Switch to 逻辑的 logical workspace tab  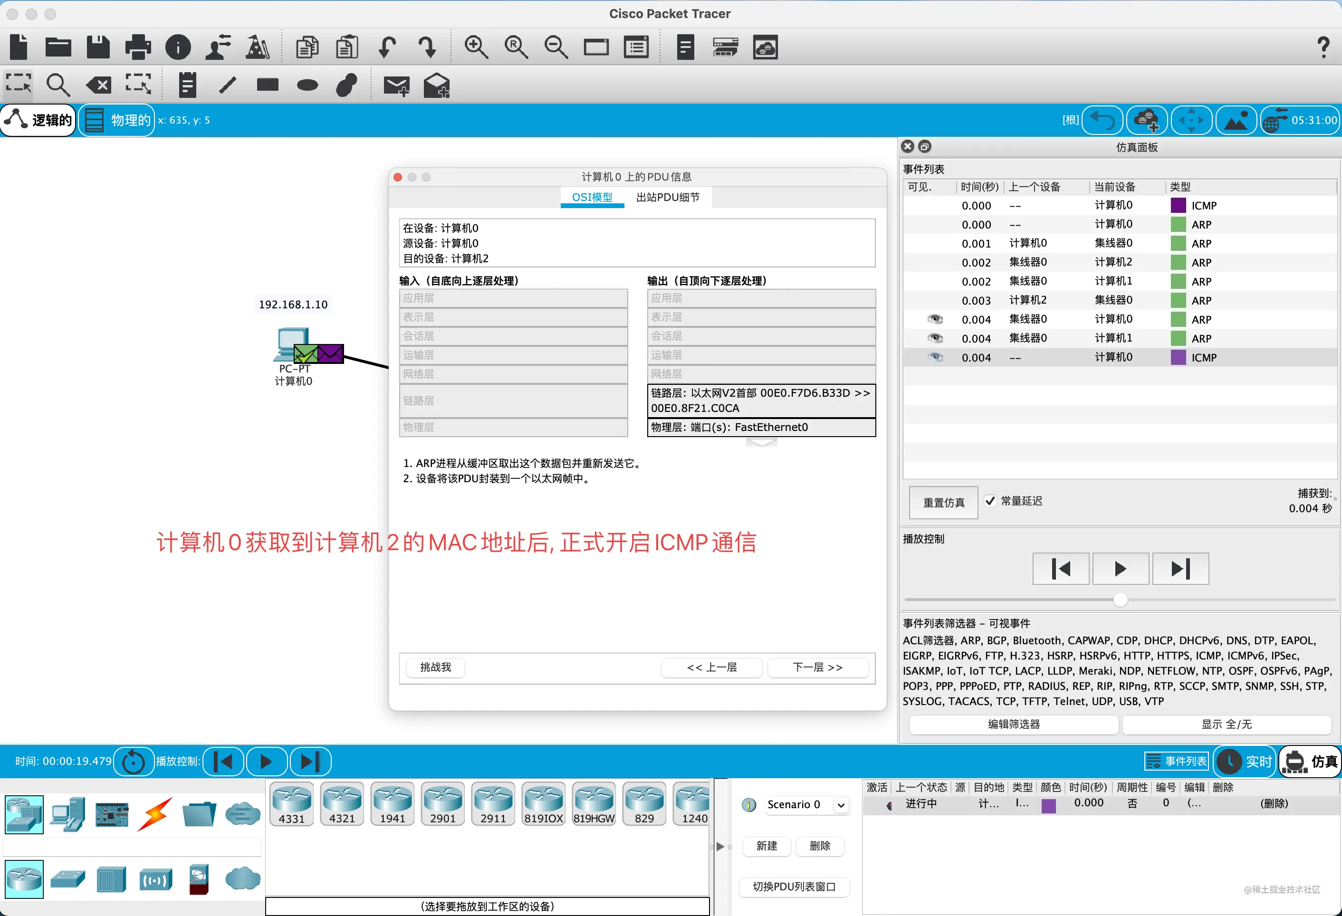(38, 120)
